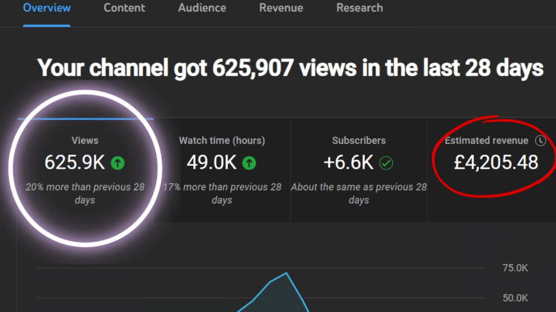The width and height of the screenshot is (556, 312).
Task: Click the green up arrow beside 49.0K
Action: (249, 163)
